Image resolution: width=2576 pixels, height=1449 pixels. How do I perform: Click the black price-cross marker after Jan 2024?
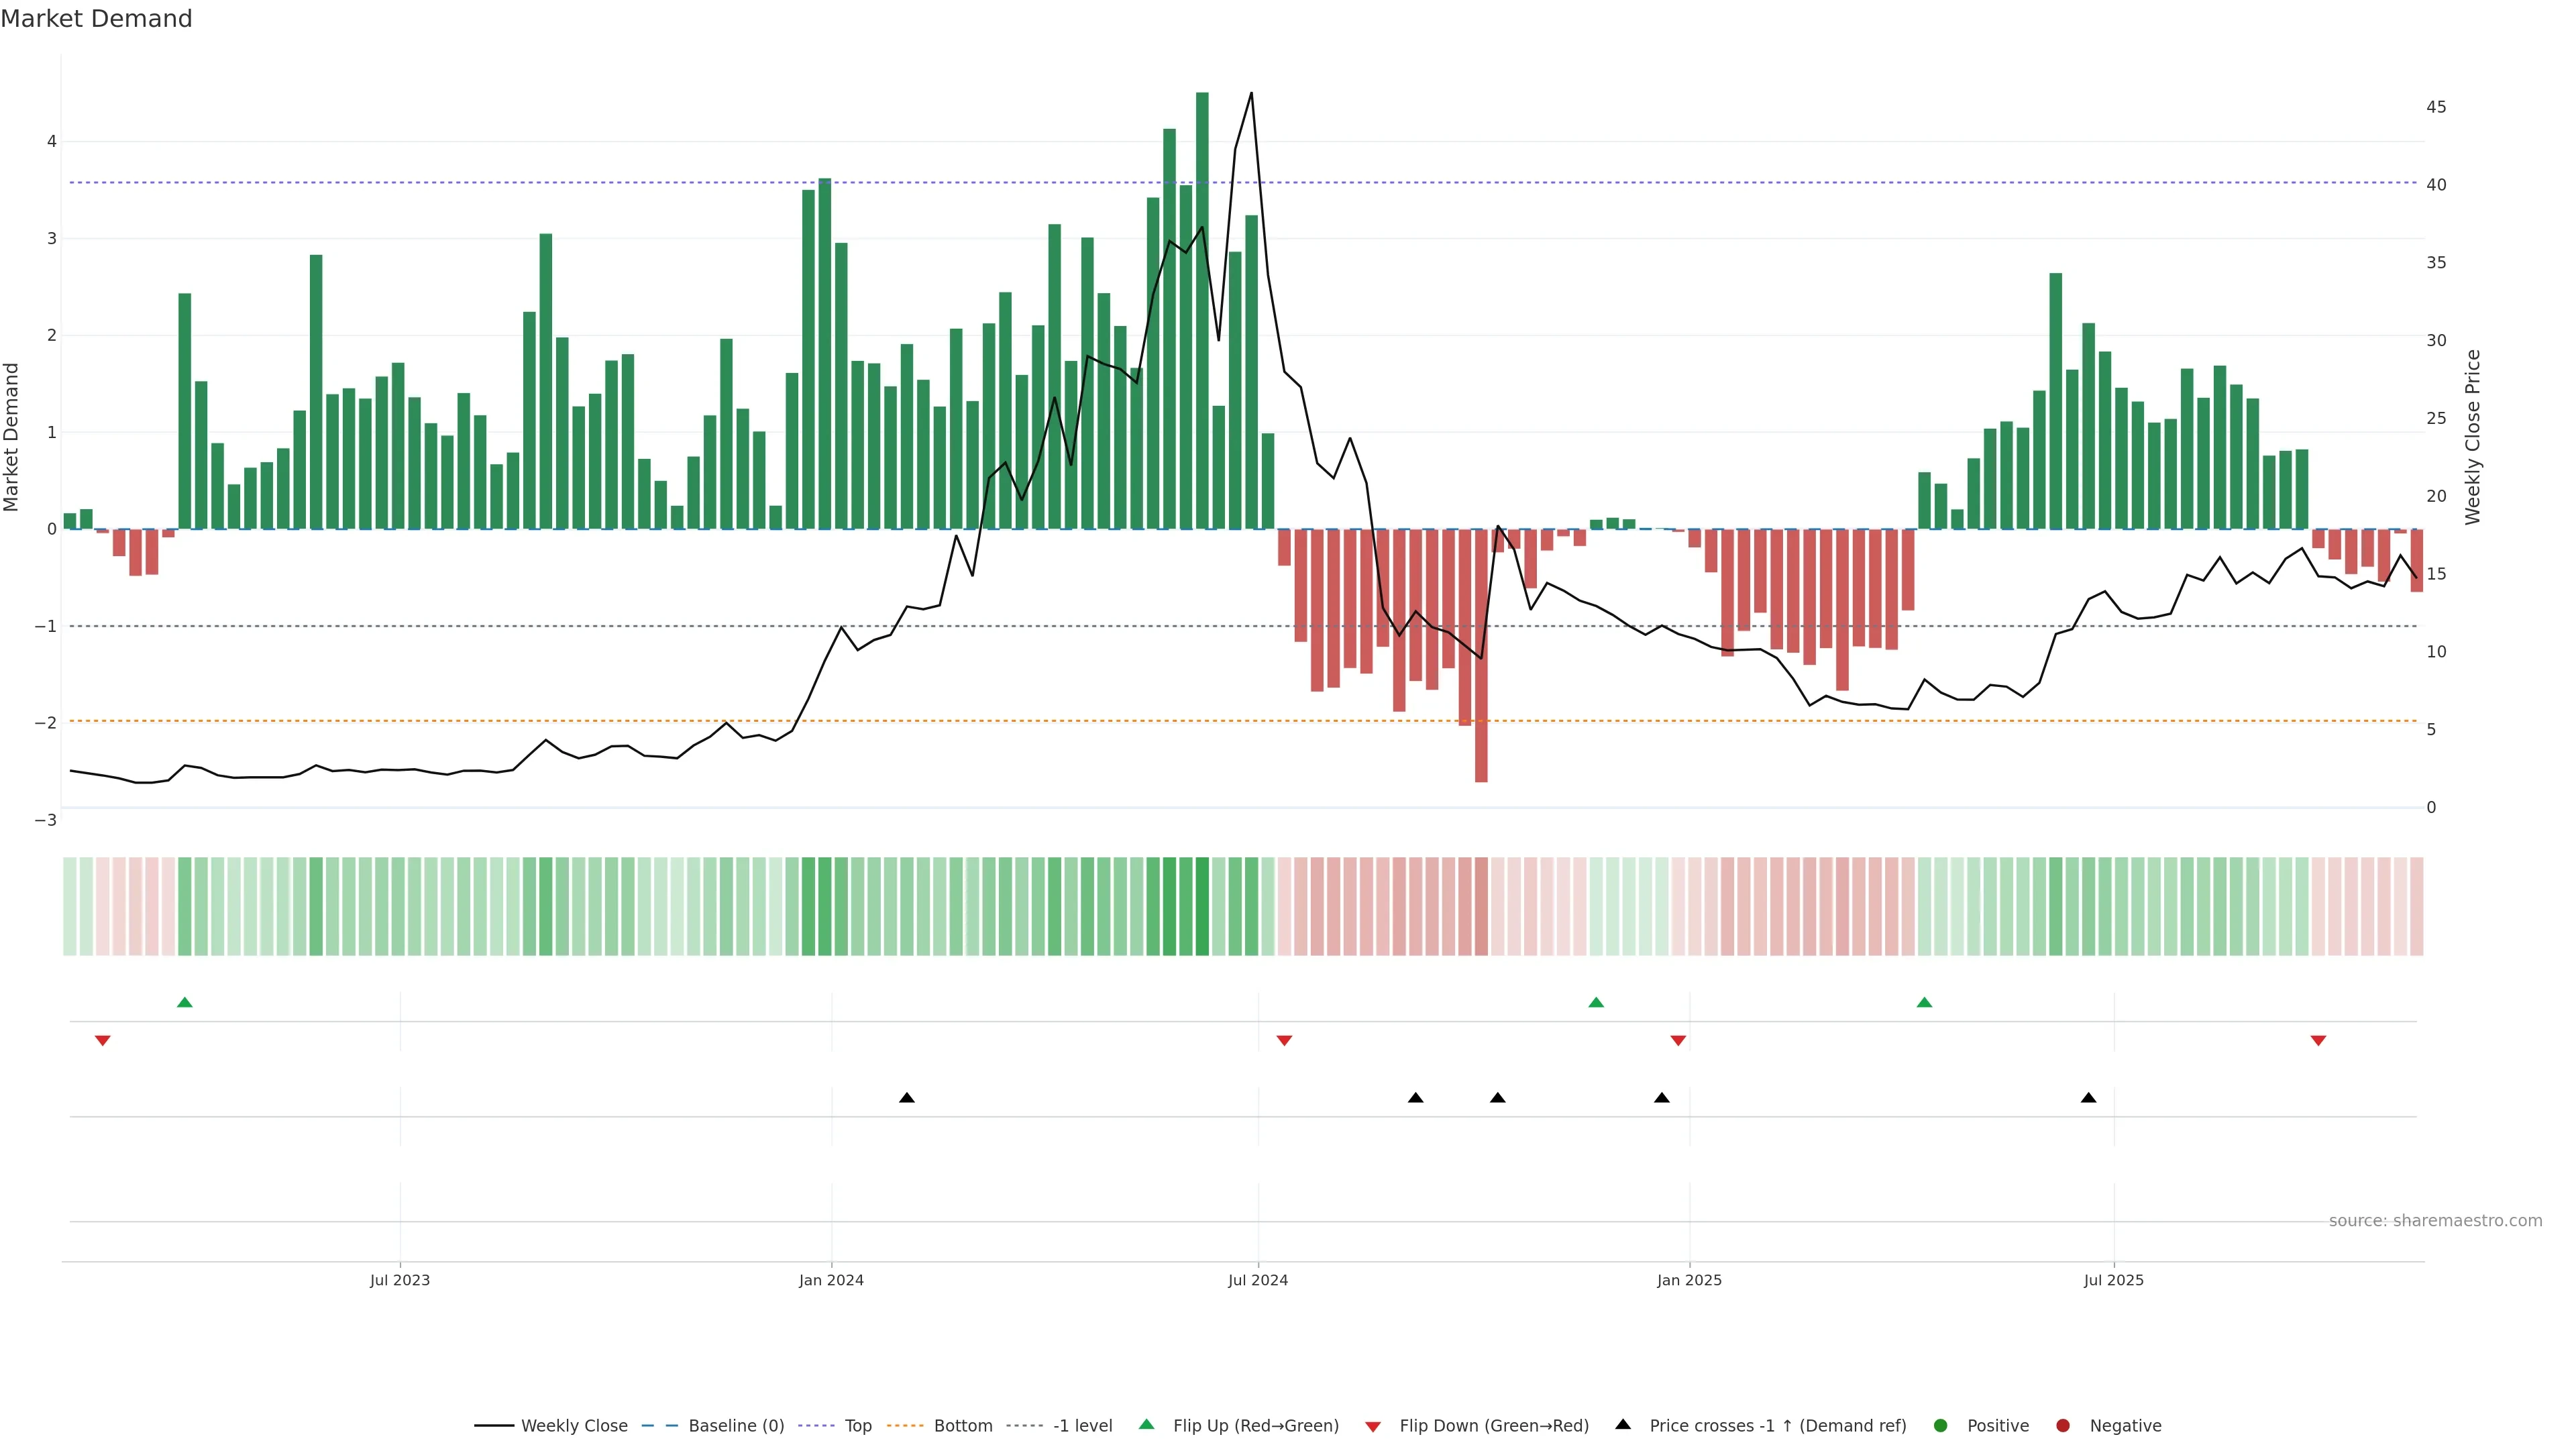(x=907, y=1098)
